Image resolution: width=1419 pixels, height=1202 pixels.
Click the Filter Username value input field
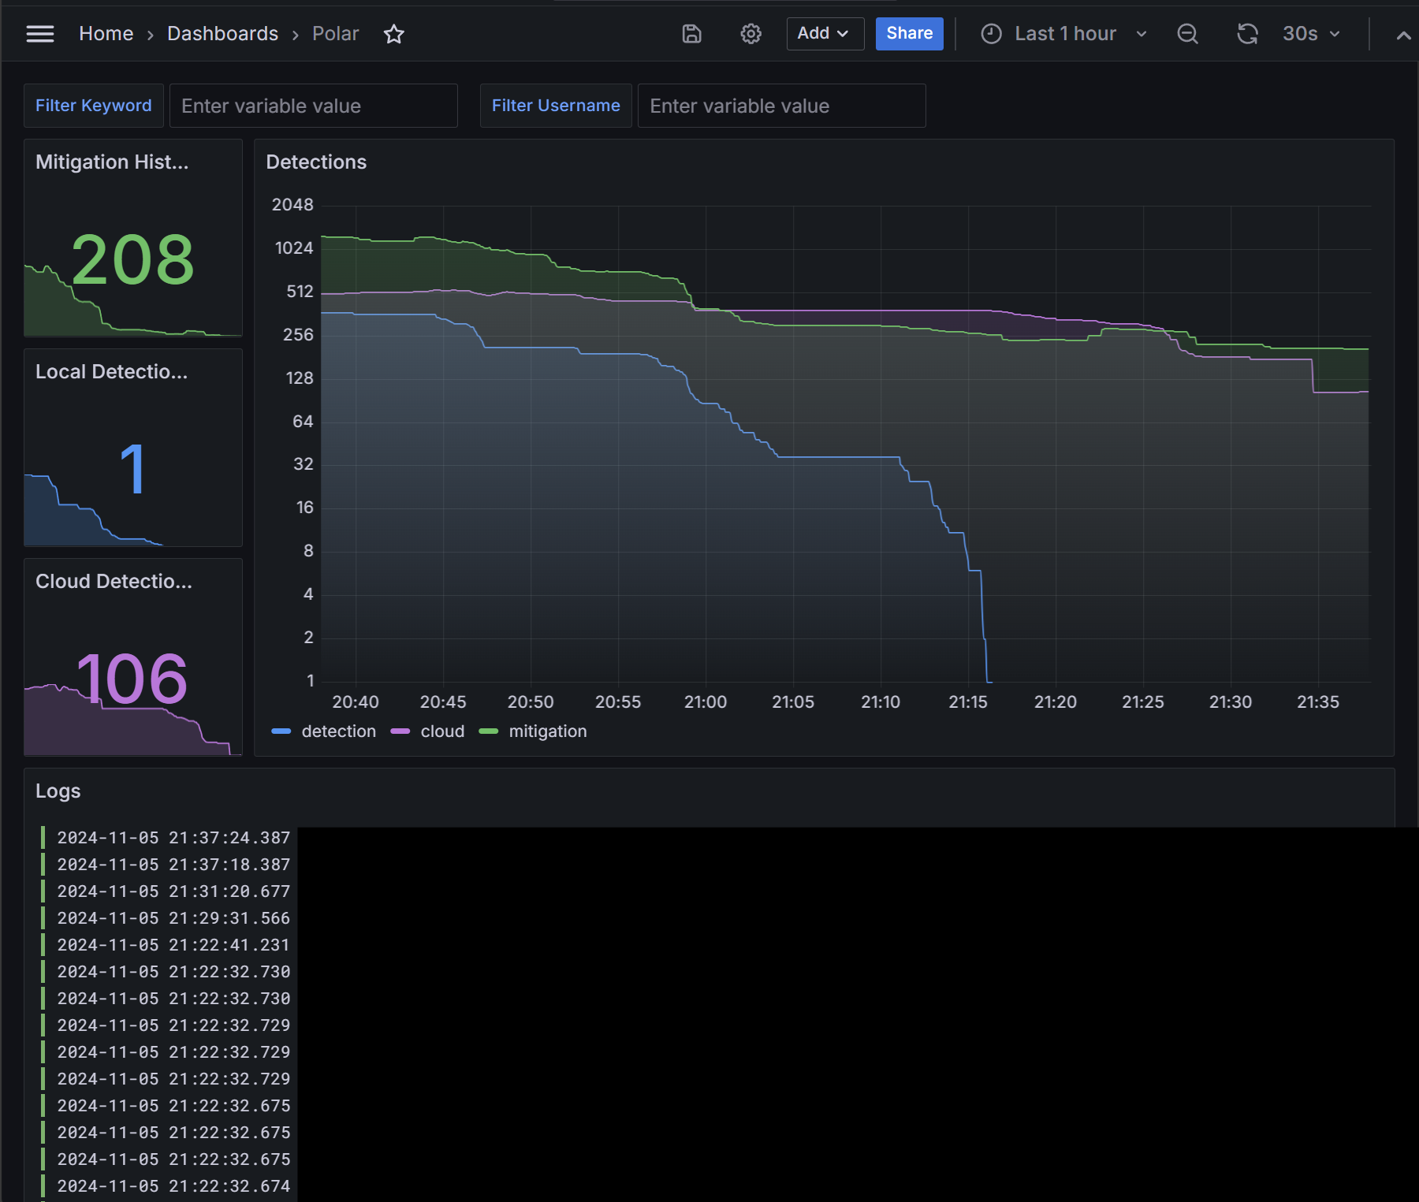coord(781,105)
